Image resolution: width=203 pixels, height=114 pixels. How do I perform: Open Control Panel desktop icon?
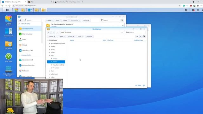click(x=9, y=32)
